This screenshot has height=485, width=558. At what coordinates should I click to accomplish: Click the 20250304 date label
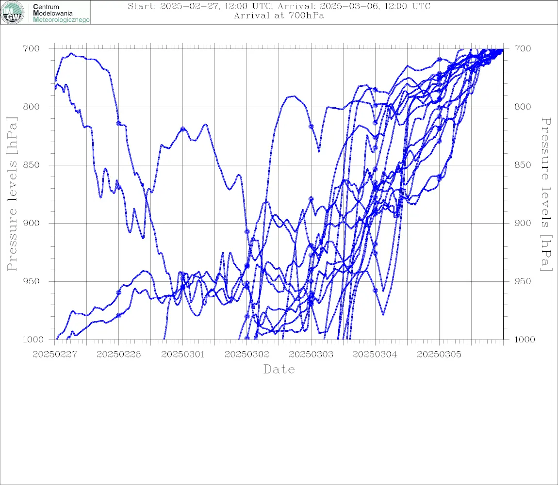point(375,355)
